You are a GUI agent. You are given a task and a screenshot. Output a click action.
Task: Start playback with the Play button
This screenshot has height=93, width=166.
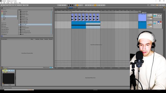[68, 5]
